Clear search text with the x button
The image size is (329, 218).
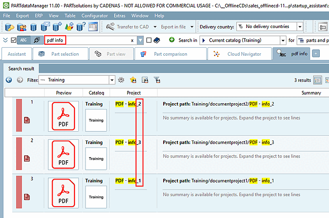click(x=132, y=40)
